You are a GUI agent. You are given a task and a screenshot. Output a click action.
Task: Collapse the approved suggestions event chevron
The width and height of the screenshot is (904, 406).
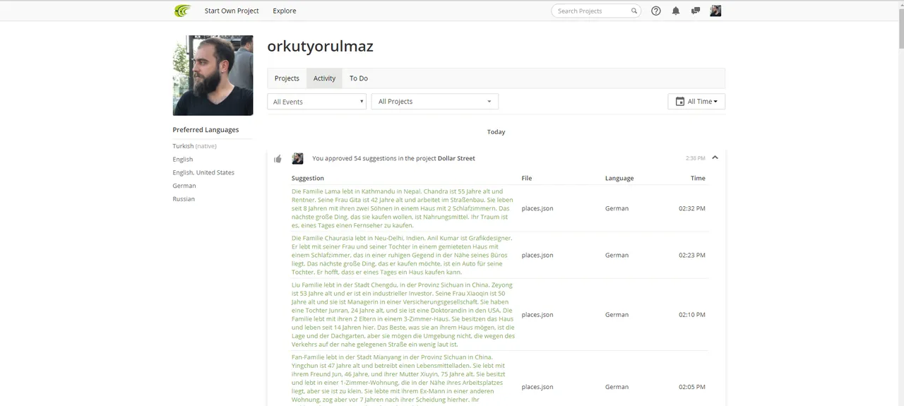pyautogui.click(x=715, y=157)
